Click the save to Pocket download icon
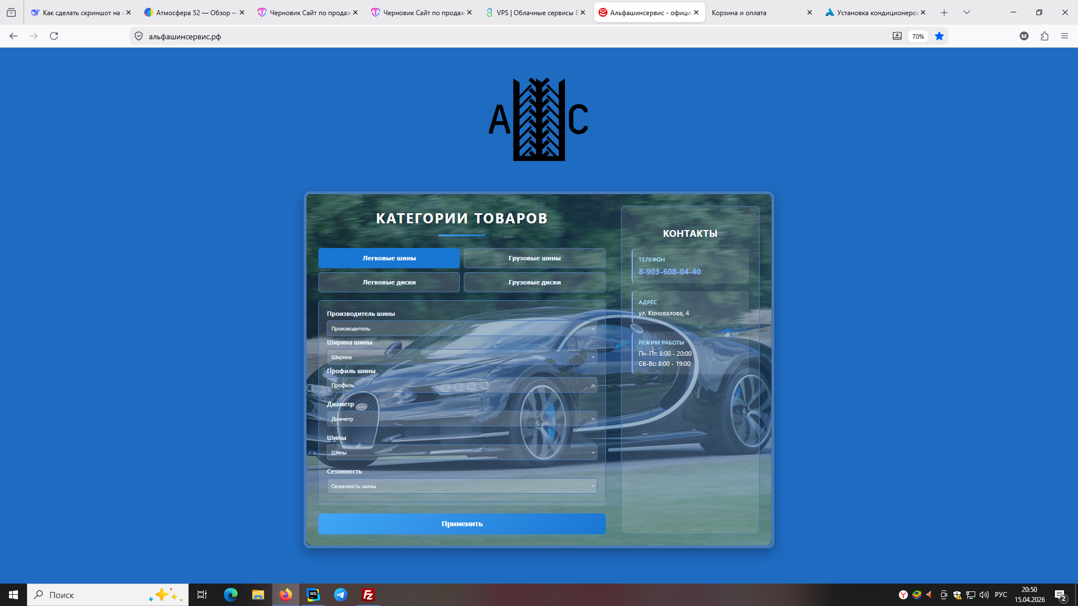The width and height of the screenshot is (1078, 606). click(x=897, y=36)
